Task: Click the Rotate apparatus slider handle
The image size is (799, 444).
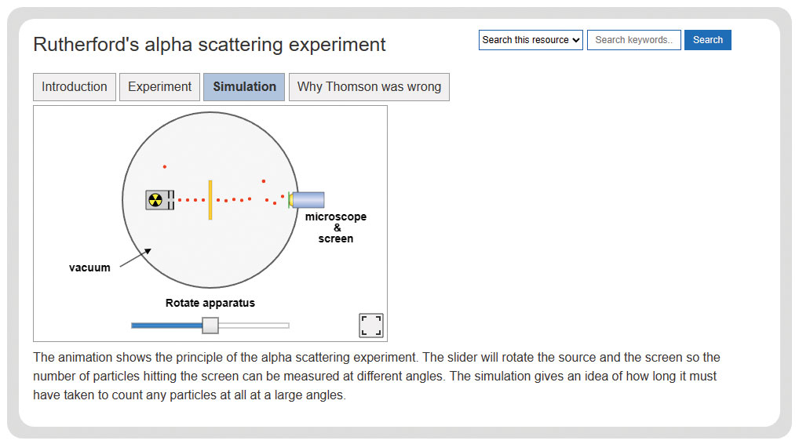Action: tap(210, 326)
